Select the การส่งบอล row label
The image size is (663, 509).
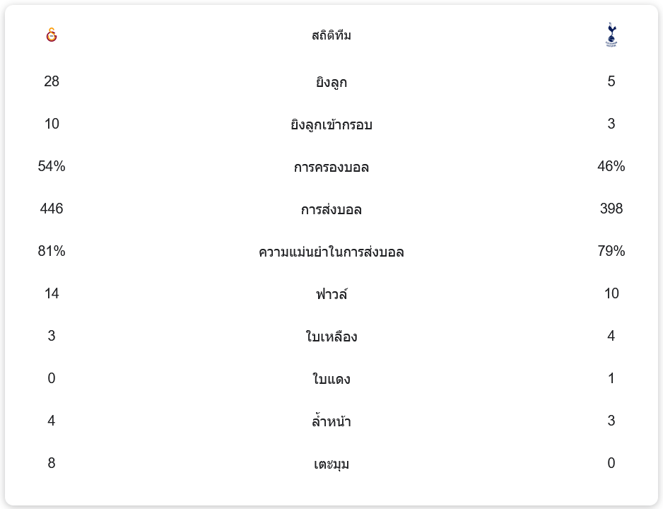point(331,209)
